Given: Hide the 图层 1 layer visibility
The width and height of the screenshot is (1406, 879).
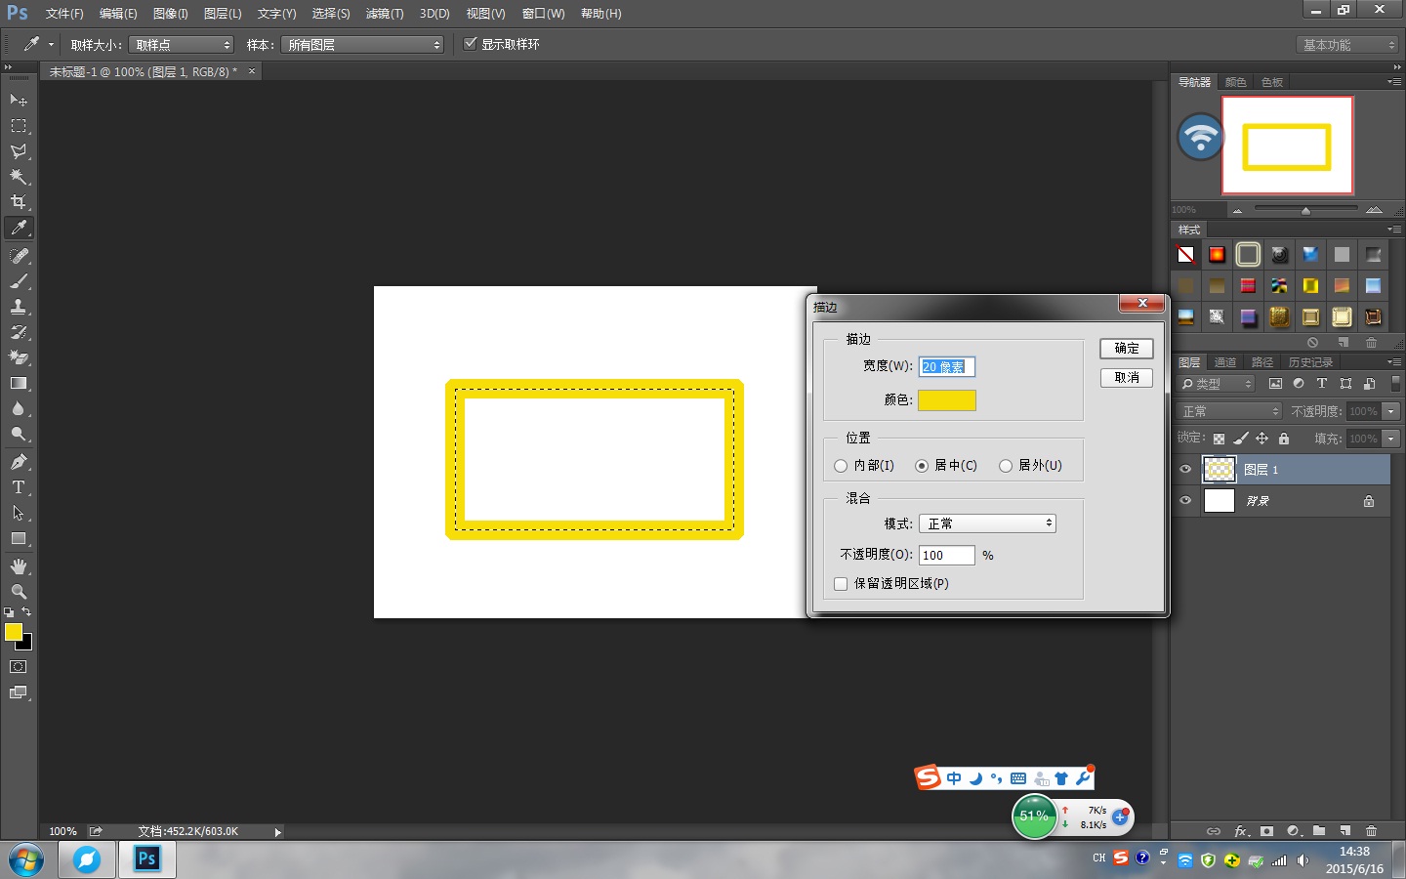Looking at the screenshot, I should pyautogui.click(x=1185, y=470).
